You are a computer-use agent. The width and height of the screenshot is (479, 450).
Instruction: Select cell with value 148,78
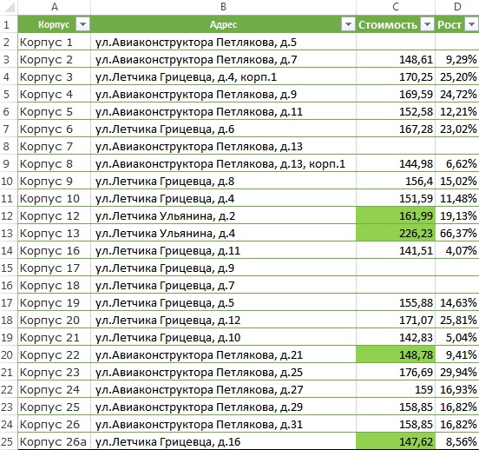click(x=396, y=354)
